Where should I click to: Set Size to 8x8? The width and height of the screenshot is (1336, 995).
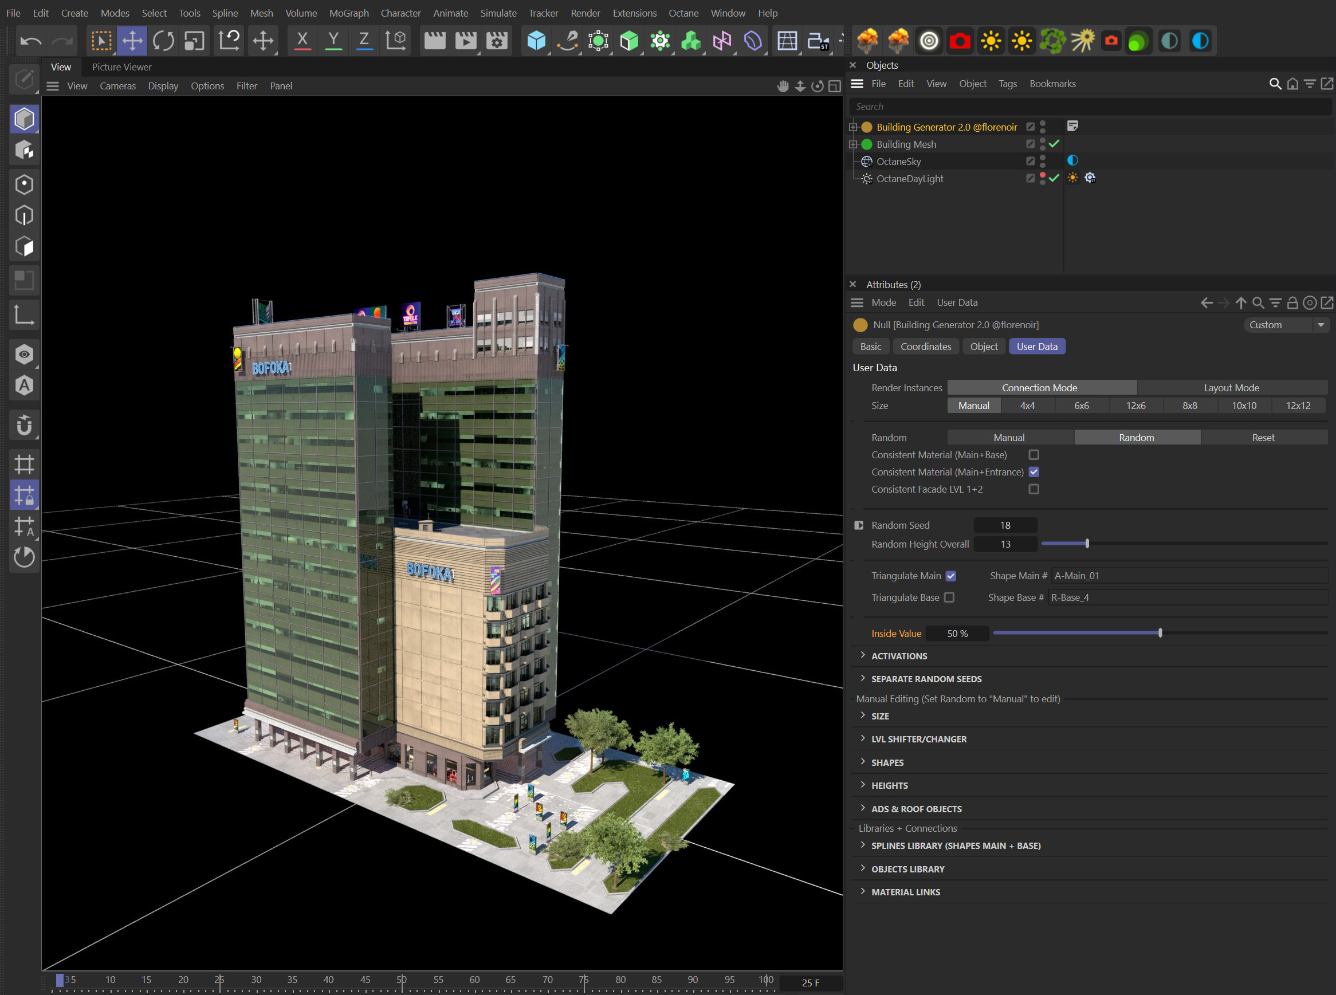point(1190,406)
